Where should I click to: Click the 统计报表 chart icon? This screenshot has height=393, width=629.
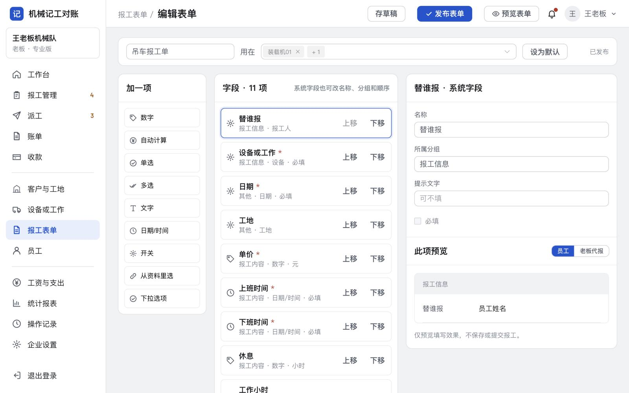[x=17, y=303]
